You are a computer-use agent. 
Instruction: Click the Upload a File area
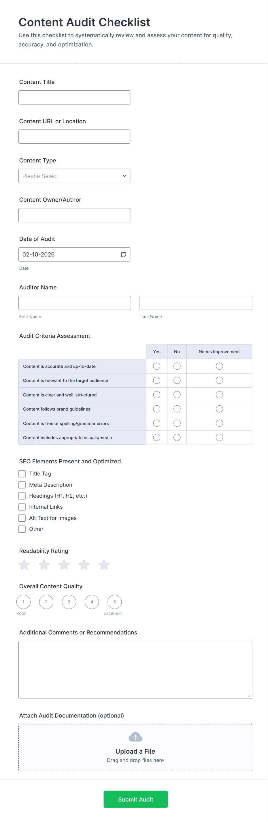coord(135,751)
